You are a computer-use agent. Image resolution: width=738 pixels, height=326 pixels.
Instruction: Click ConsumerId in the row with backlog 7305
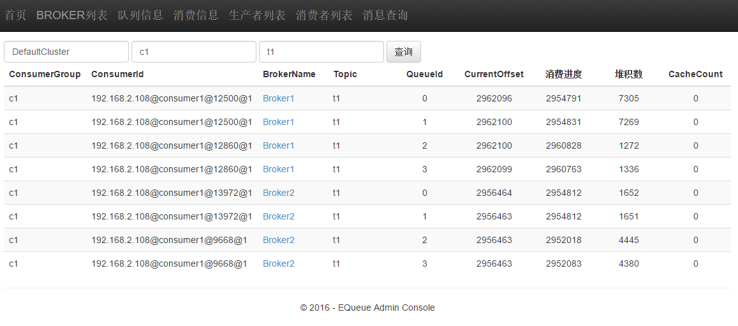click(172, 98)
